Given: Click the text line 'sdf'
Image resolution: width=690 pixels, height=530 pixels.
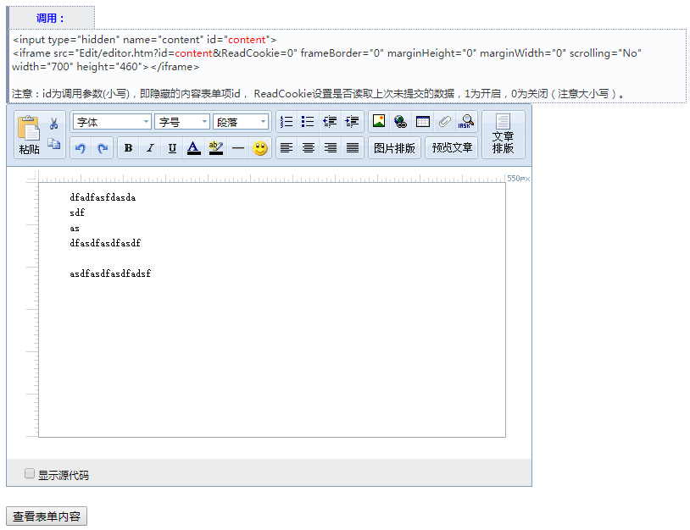Looking at the screenshot, I should click(77, 213).
